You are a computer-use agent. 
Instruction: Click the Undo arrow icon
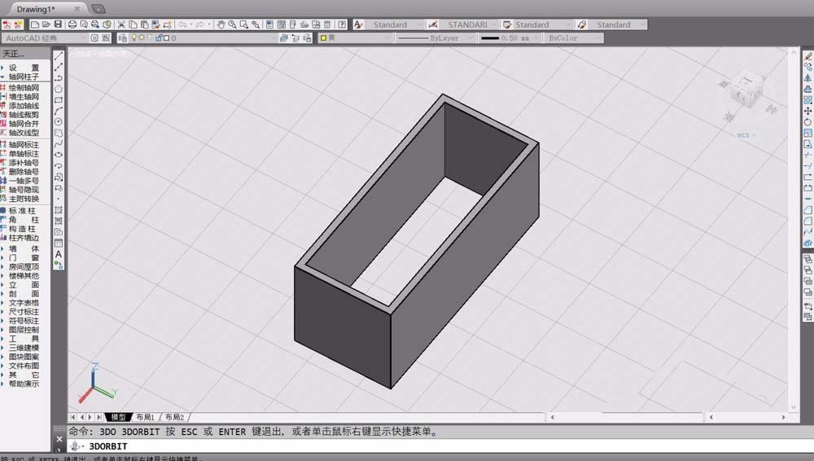pos(182,24)
